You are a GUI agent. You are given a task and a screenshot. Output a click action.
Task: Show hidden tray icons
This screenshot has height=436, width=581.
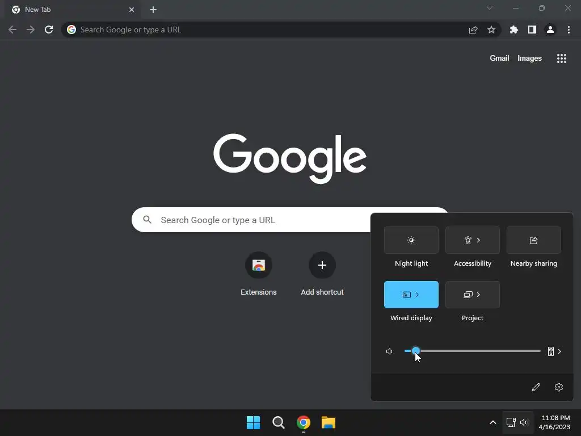493,422
